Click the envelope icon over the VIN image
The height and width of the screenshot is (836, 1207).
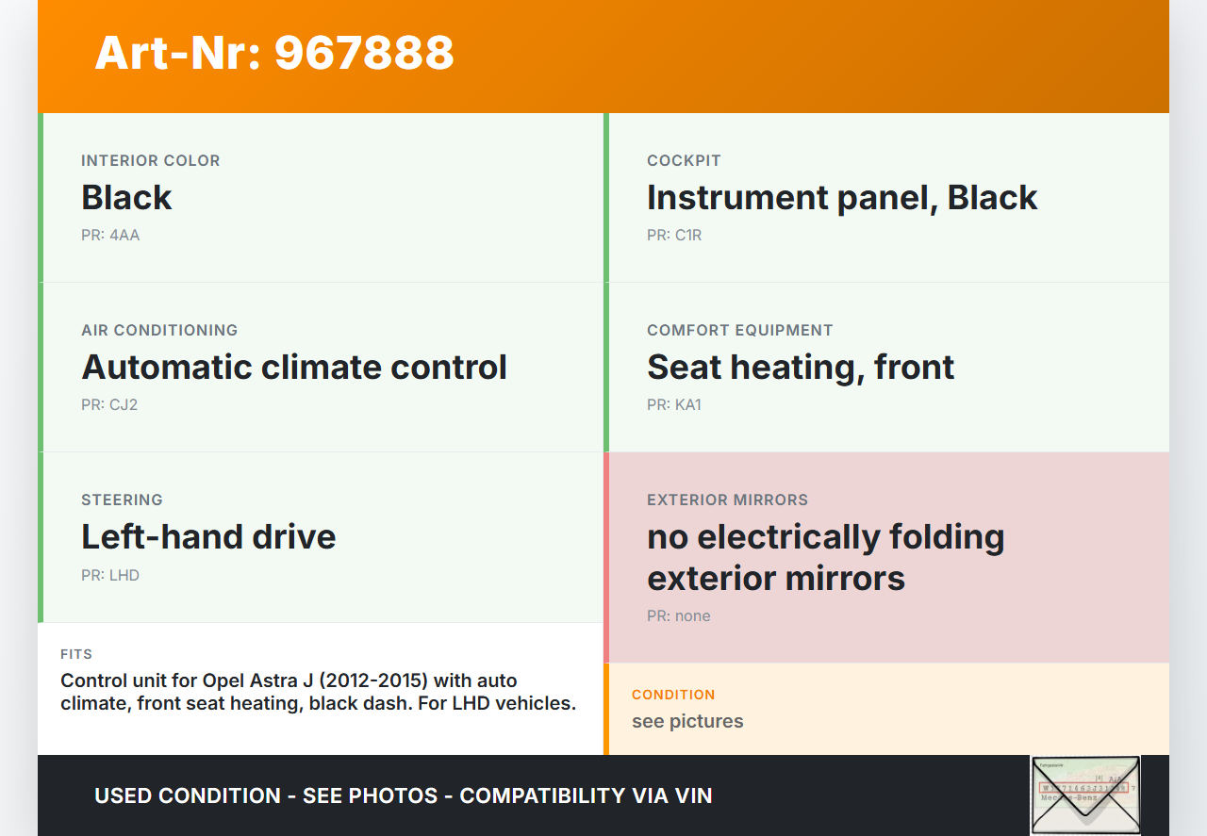click(1085, 795)
